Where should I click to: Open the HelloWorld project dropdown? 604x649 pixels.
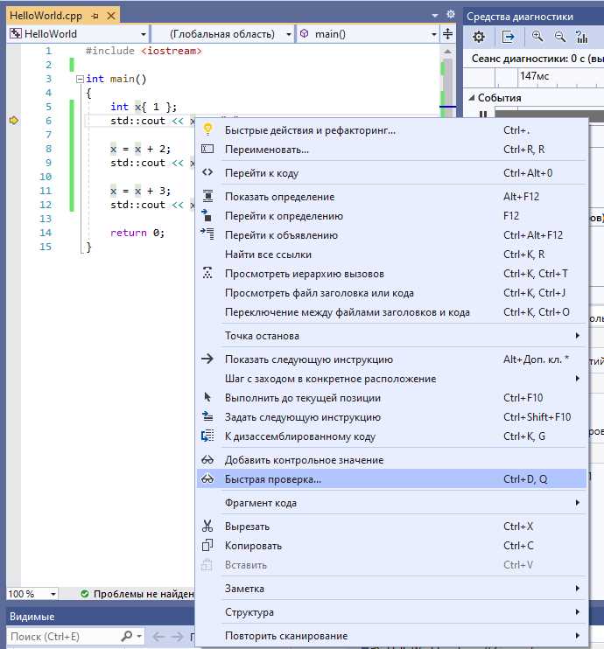(78, 34)
